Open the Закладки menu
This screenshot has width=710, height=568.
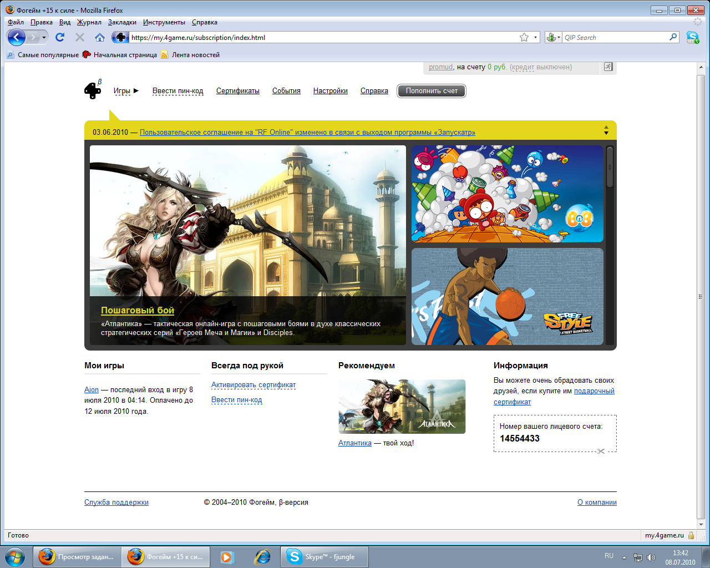point(122,22)
